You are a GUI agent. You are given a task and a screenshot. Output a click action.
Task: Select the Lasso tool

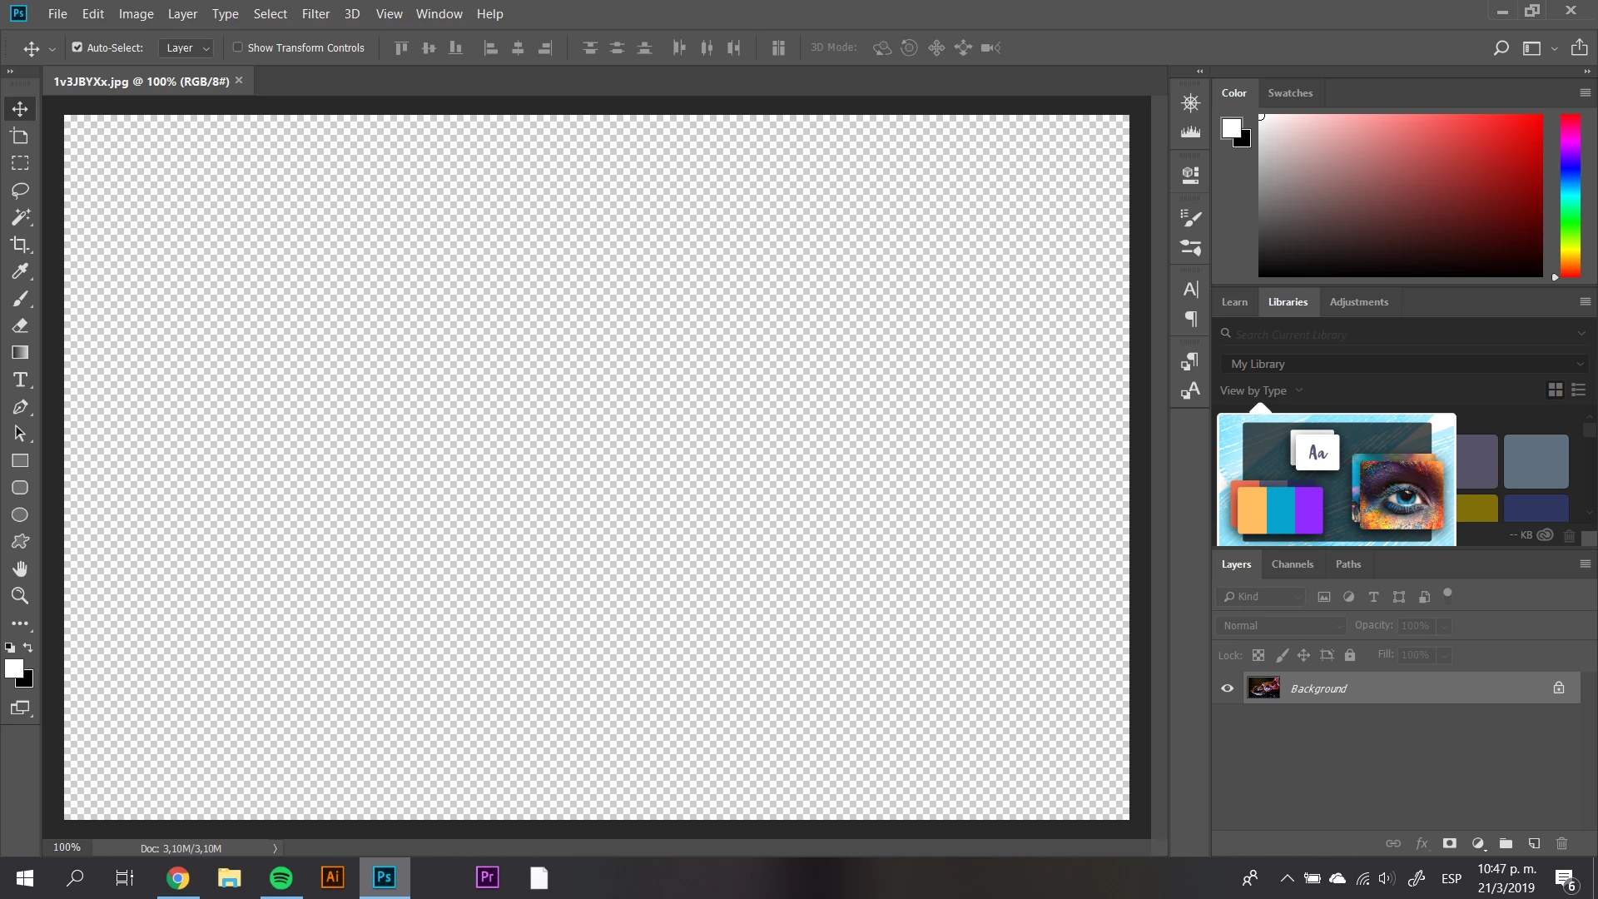click(x=20, y=191)
